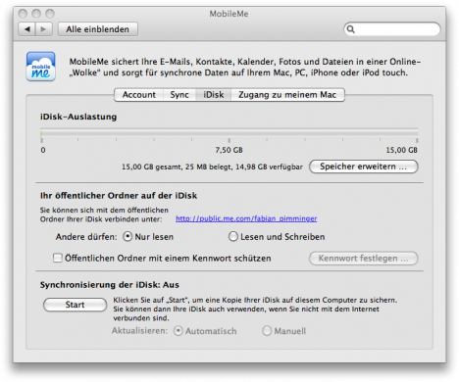This screenshot has height=382, width=459.
Task: Click Kennwort festlegen button
Action: 364,259
